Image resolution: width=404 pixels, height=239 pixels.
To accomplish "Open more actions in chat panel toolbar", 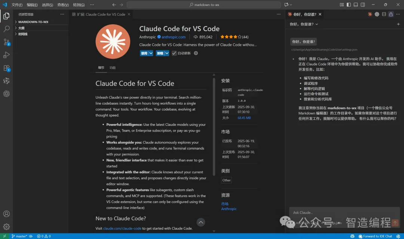I will 398,14.
